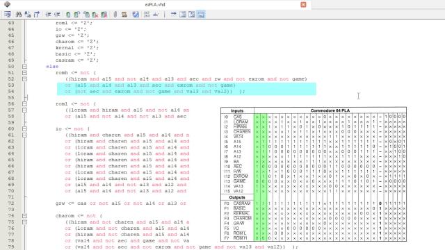Collapse the charom block fold at line 74
Viewport: 445px width, 250px height.
pos(25,216)
